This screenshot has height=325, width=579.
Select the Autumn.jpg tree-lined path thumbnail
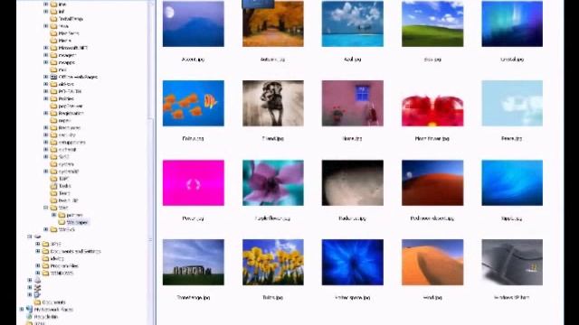click(273, 23)
